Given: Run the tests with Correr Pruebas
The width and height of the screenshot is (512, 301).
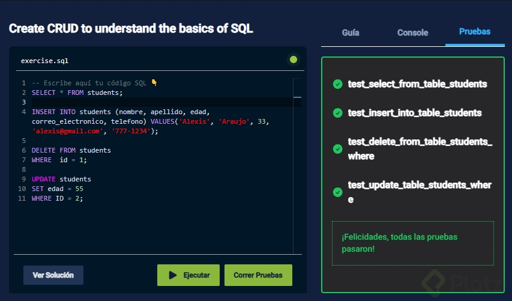Looking at the screenshot, I should tap(258, 275).
